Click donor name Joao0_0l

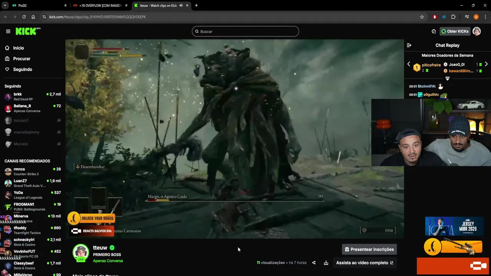click(x=456, y=64)
